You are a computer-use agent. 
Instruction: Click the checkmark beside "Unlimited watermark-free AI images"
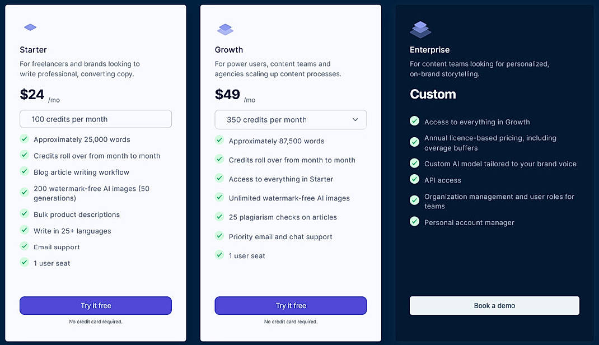tap(219, 198)
